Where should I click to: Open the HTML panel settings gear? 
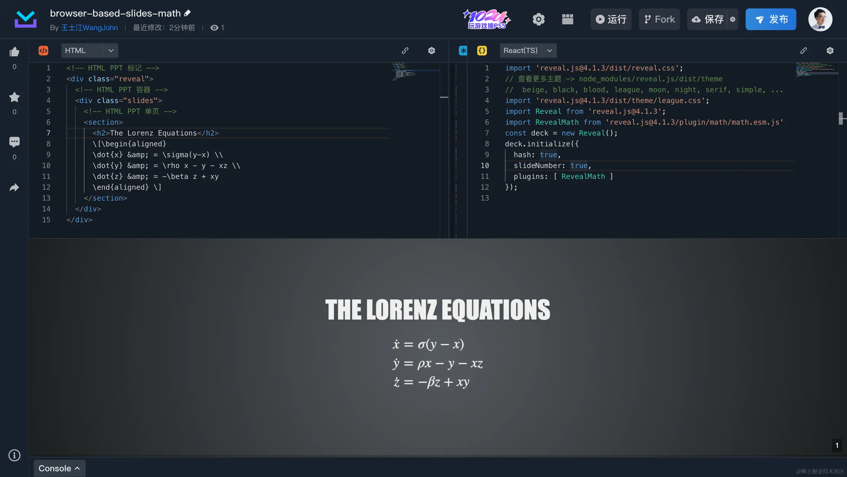click(x=432, y=51)
